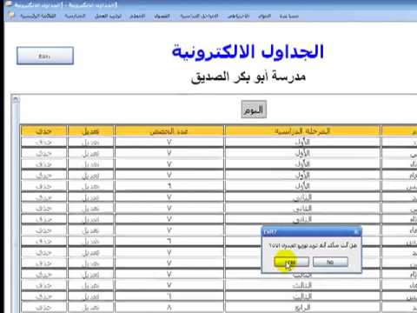The image size is (417, 313).
Task: Click the المرحلة الدراسية column header
Action: 302,131
